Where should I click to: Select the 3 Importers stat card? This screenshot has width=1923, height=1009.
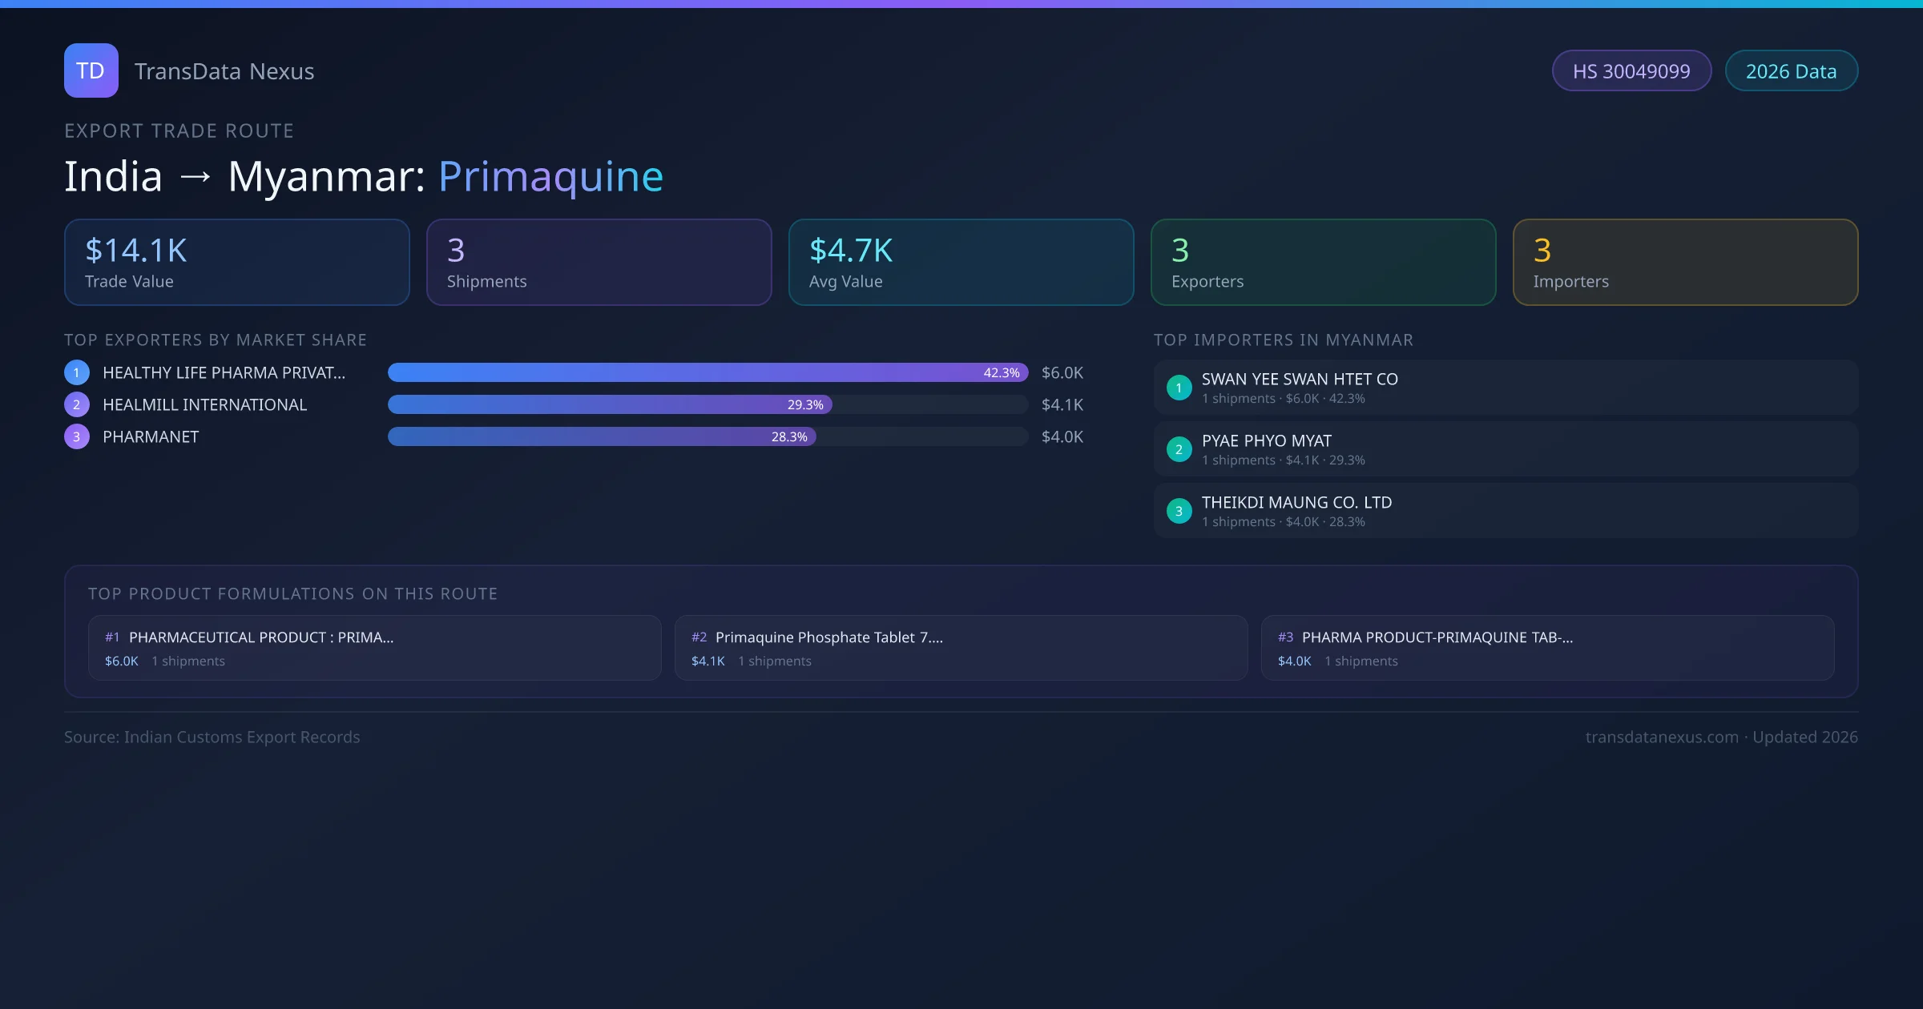[1685, 263]
